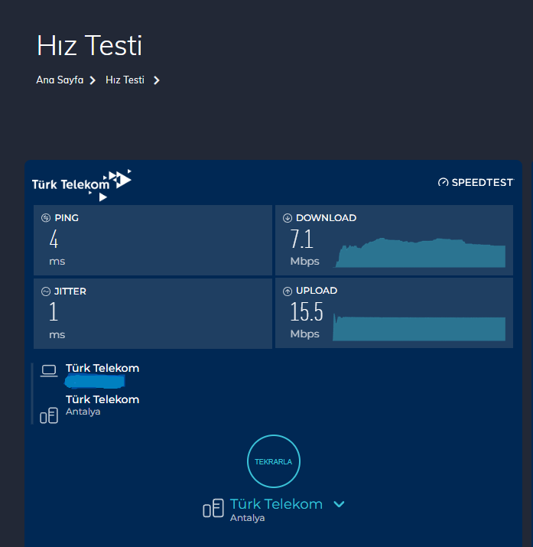533x547 pixels.
Task: Click the Türk Telekom ISP name beside laptop
Action: point(102,368)
